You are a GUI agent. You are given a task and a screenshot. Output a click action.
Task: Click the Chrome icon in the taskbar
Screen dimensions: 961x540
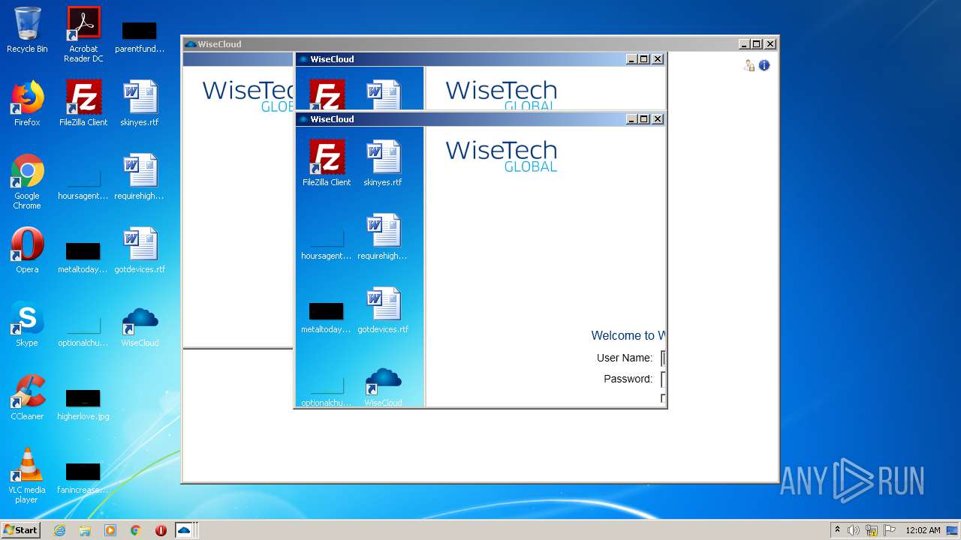point(136,530)
